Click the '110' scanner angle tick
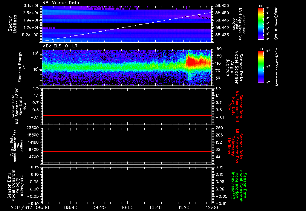Image resolution: width=306 pixels, height=211 pixels. (219, 63)
